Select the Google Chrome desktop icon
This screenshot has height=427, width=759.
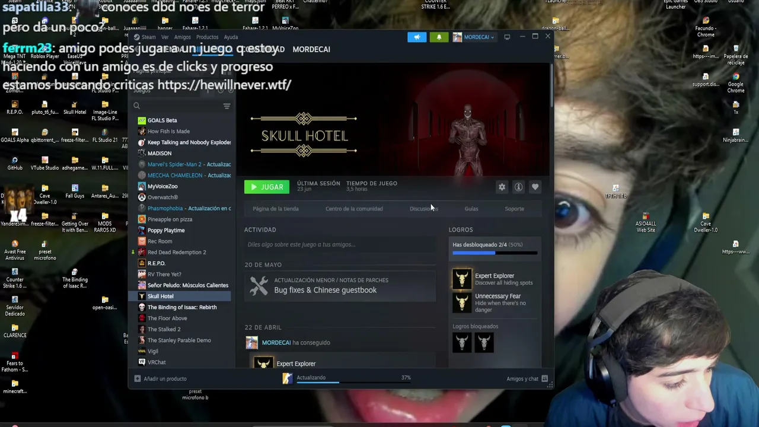pos(736,83)
